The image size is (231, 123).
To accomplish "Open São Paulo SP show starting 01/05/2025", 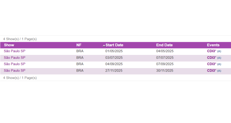I will tap(15, 51).
